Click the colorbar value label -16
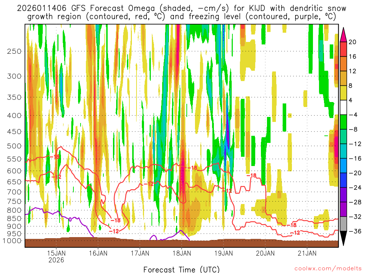Screen dimensions: 365x273 coord(355,159)
